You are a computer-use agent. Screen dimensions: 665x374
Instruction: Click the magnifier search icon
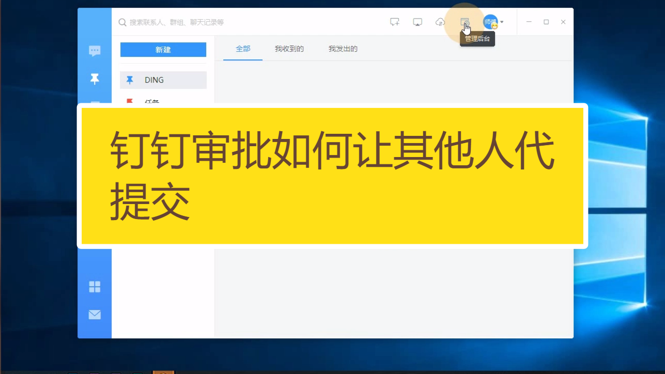tap(122, 22)
